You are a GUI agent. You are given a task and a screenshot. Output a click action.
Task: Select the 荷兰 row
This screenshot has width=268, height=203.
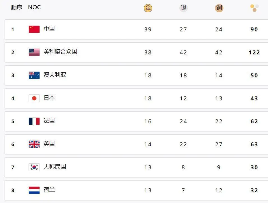coord(136,190)
